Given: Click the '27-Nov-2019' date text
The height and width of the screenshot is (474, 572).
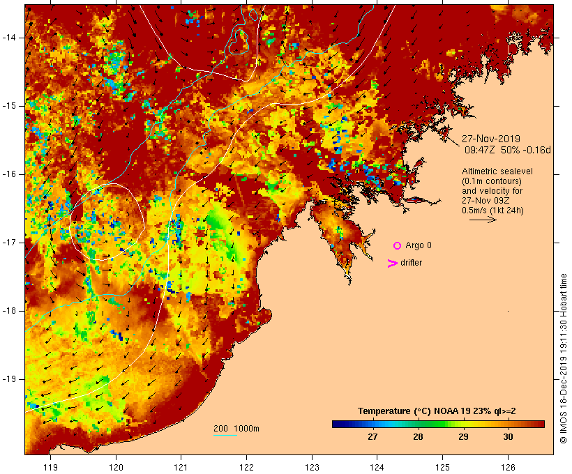Looking at the screenshot, I should coord(491,139).
